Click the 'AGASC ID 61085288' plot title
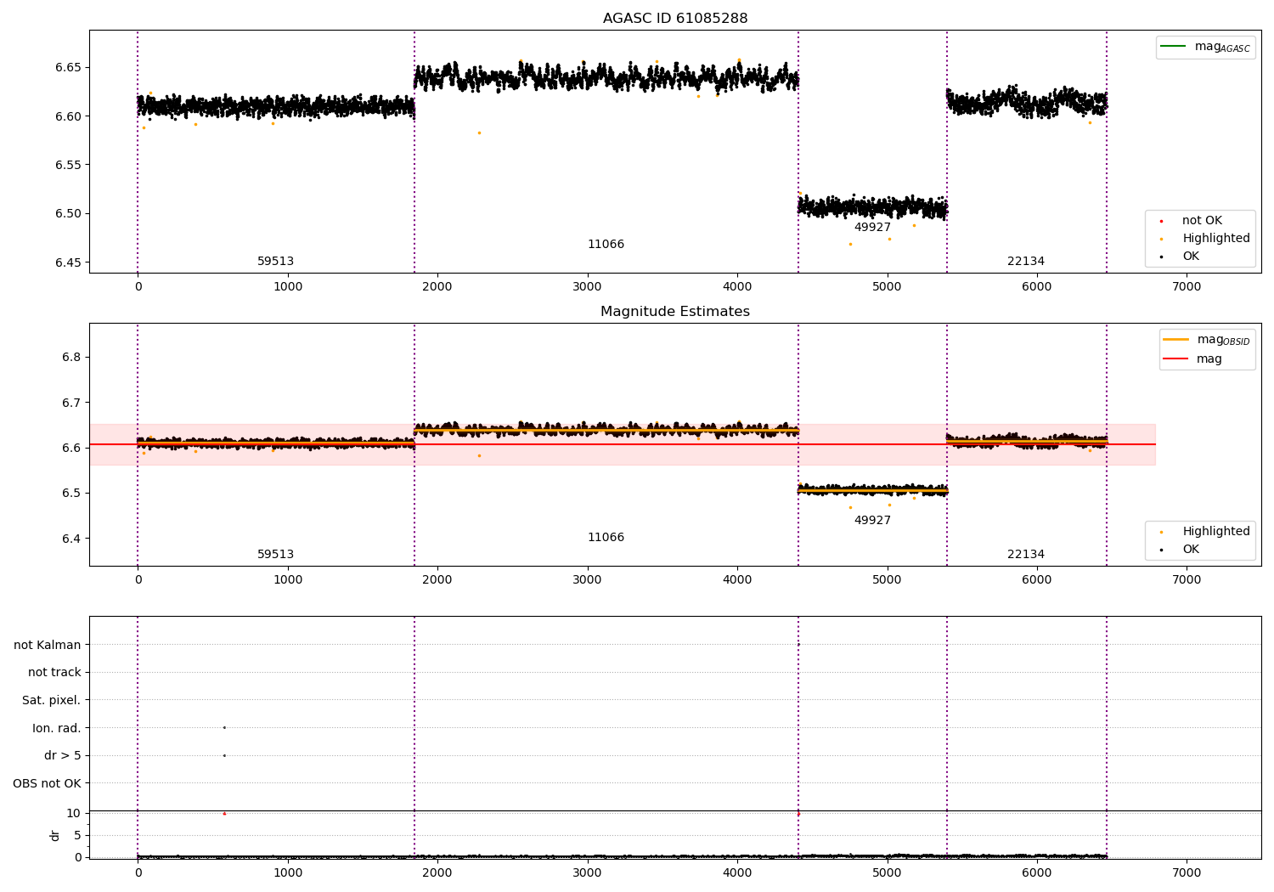The height and width of the screenshot is (892, 1274). click(675, 19)
